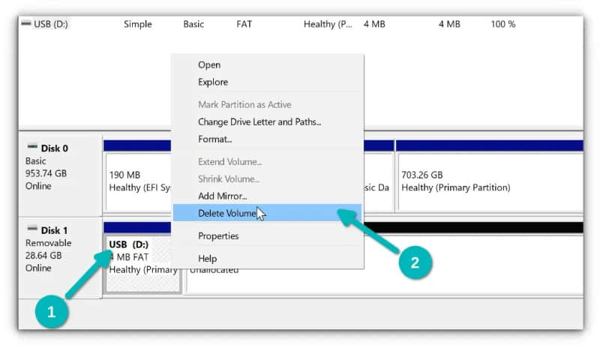Click the 100 % free cell
600x348 pixels.
502,24
